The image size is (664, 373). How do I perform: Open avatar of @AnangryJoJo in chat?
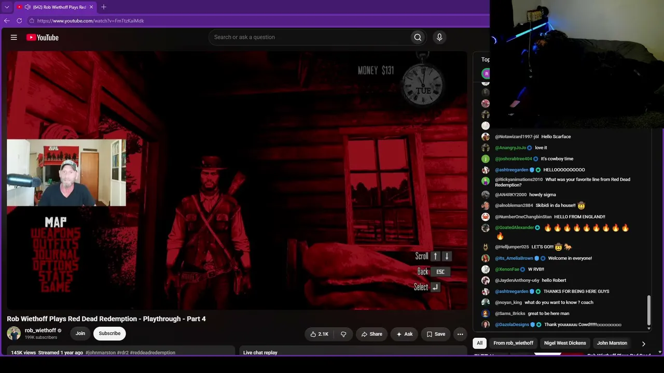point(486,148)
